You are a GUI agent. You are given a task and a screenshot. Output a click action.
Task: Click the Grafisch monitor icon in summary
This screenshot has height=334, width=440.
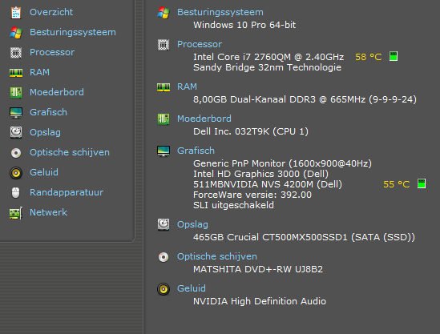tap(163, 151)
